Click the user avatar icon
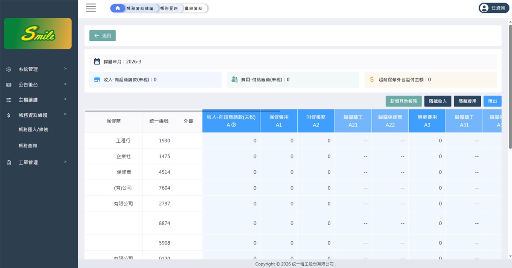 [x=484, y=8]
